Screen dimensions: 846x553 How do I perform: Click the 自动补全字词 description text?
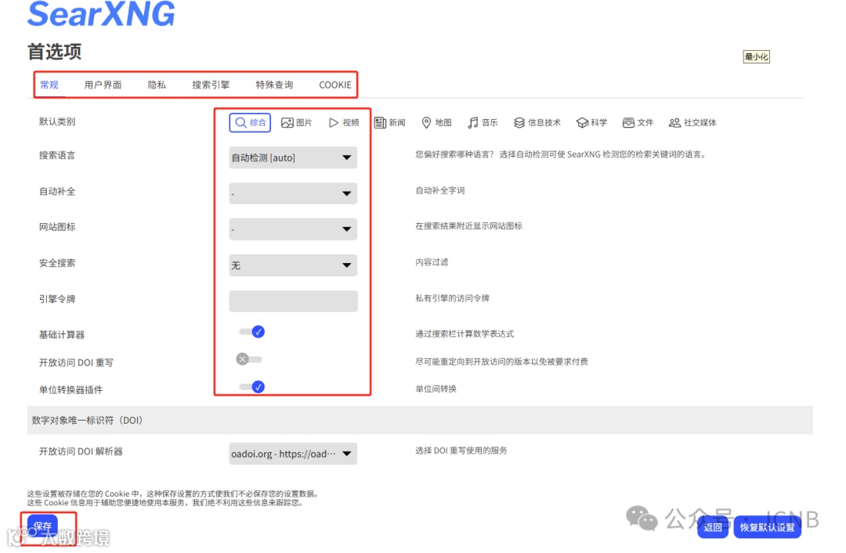(x=439, y=190)
